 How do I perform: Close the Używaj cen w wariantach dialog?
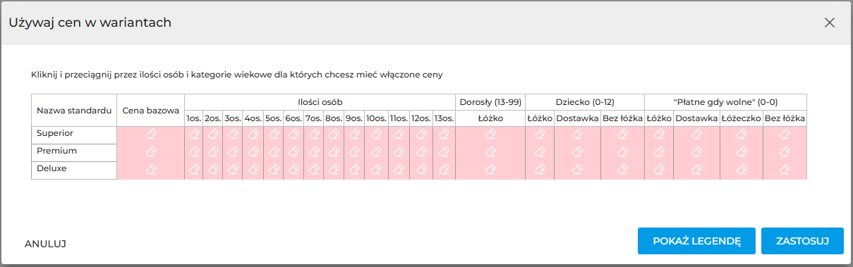coord(830,23)
